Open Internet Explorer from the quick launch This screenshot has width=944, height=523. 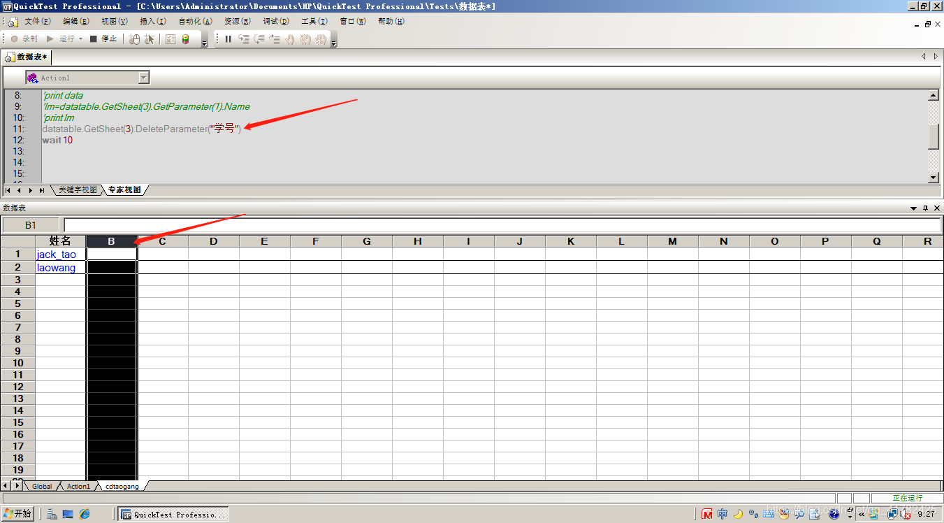click(x=85, y=514)
